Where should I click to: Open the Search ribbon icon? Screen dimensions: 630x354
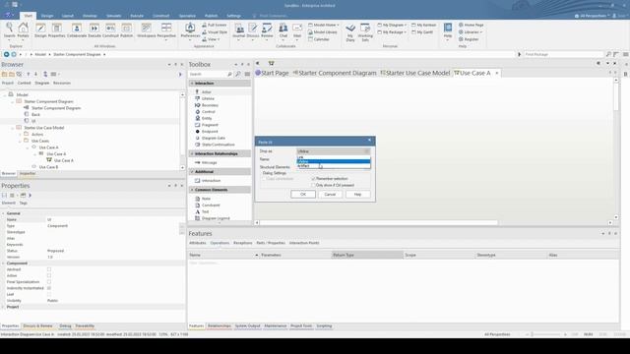(x=9, y=30)
